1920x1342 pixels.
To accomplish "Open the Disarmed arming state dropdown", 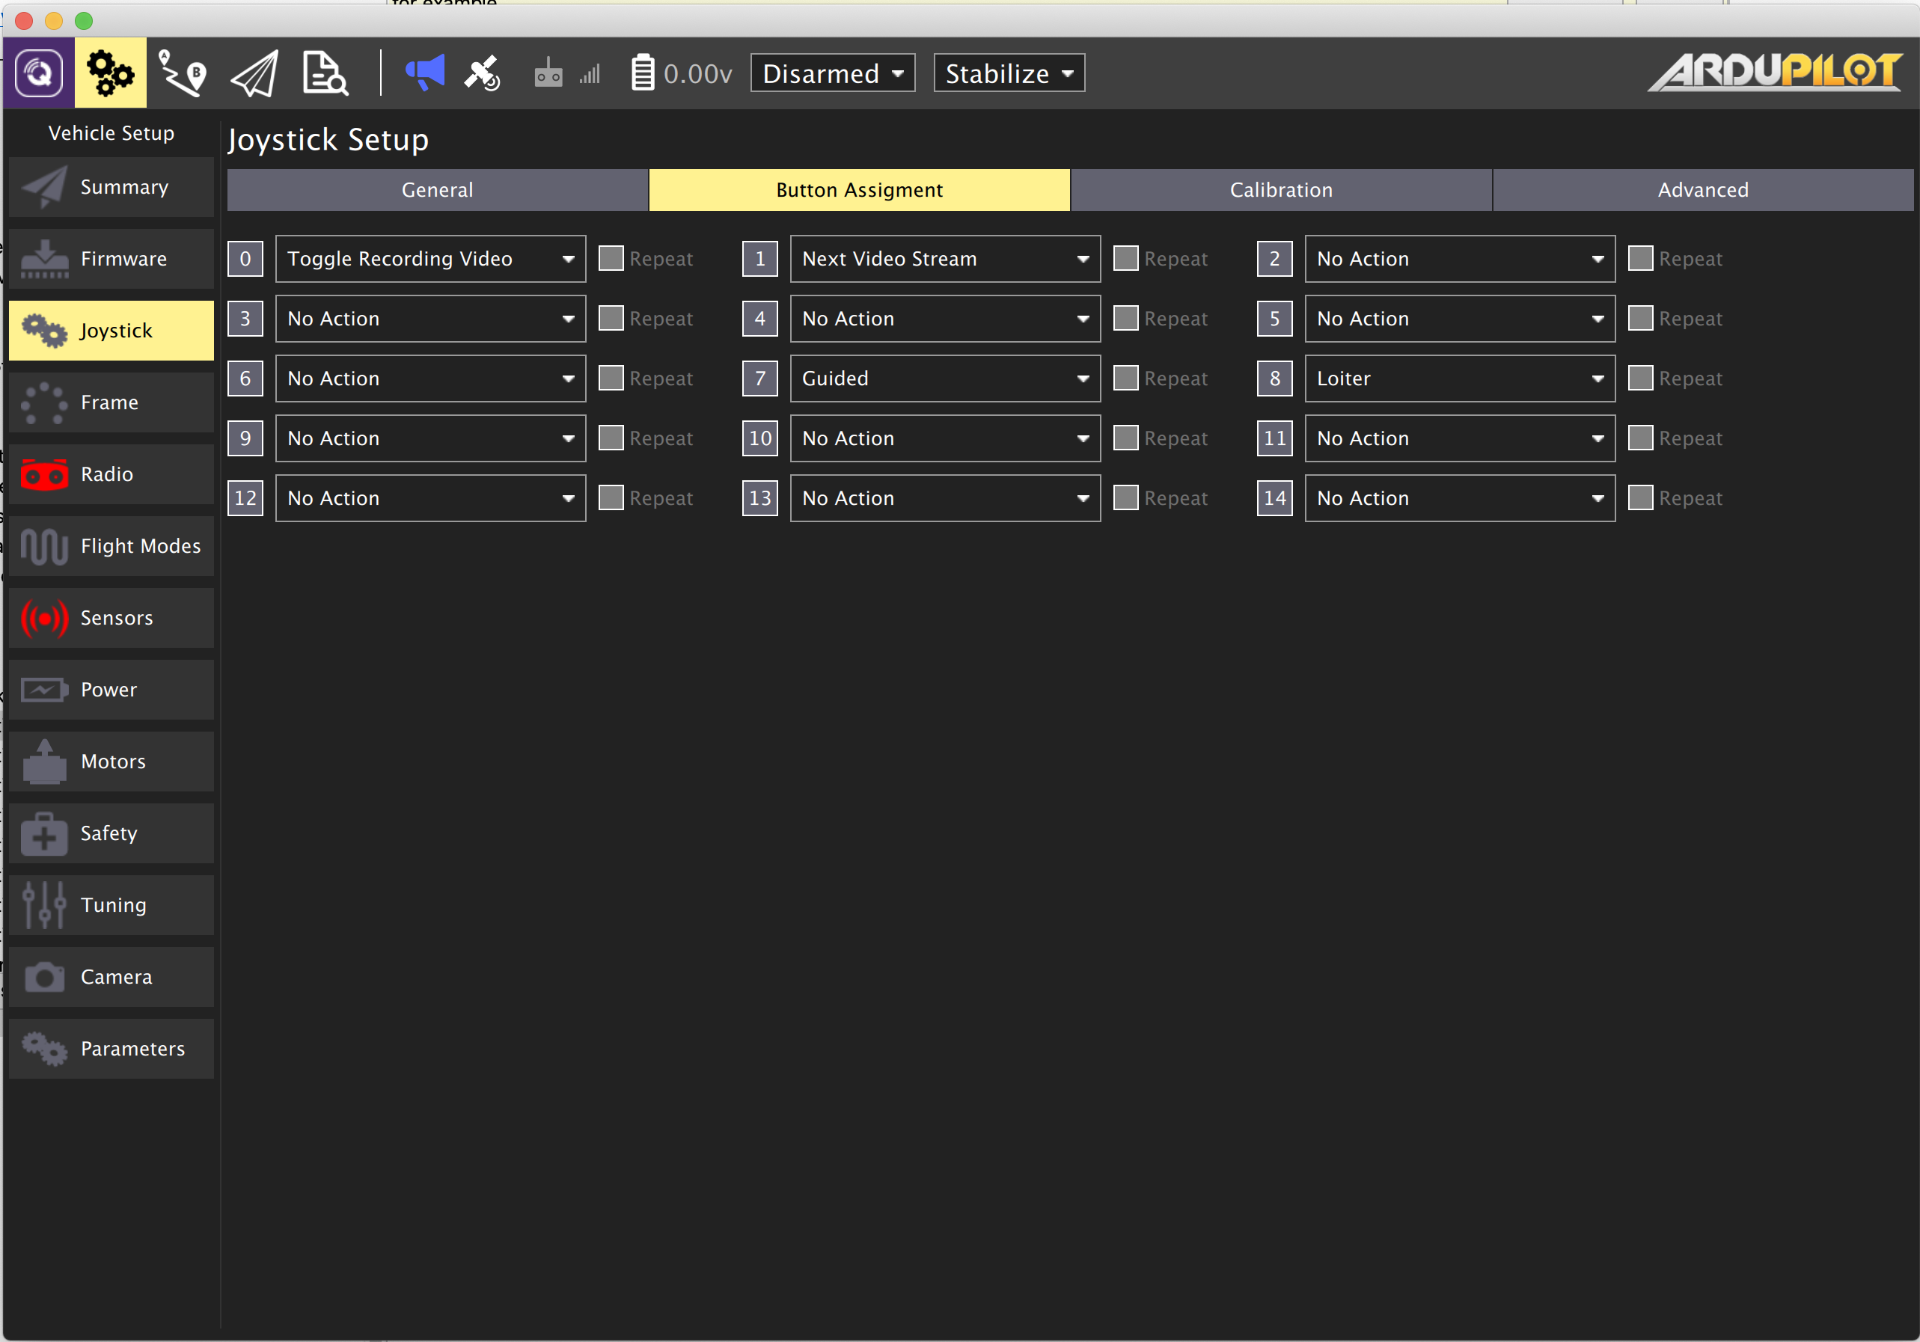I will (x=832, y=73).
